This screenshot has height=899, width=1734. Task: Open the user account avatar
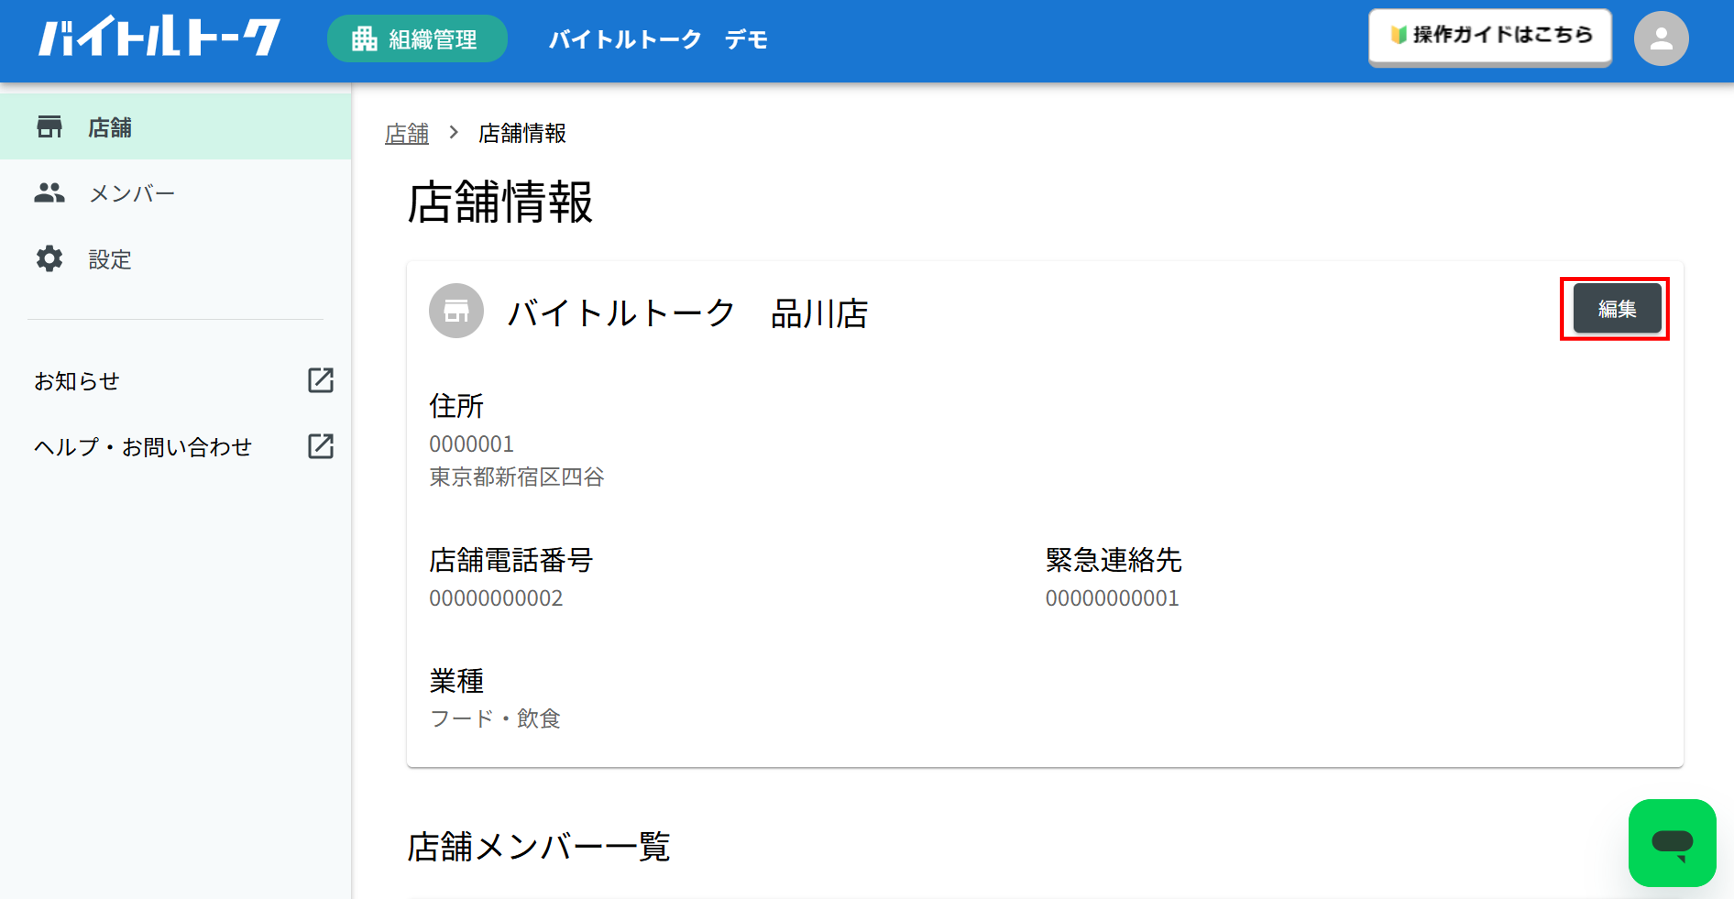(x=1661, y=38)
